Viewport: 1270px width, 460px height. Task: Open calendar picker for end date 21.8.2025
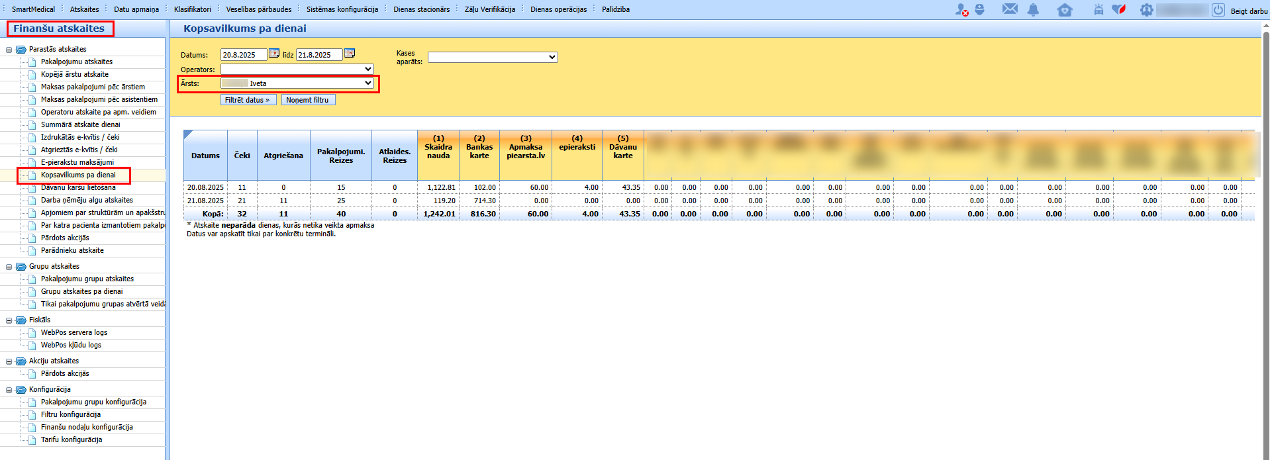(350, 54)
